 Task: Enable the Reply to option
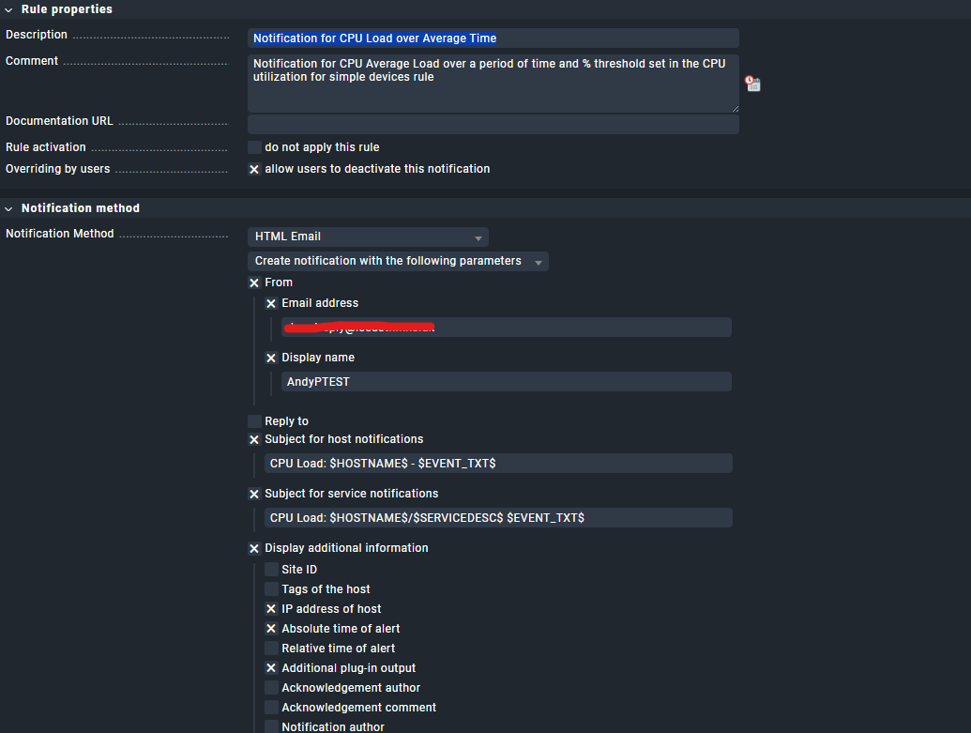[254, 421]
